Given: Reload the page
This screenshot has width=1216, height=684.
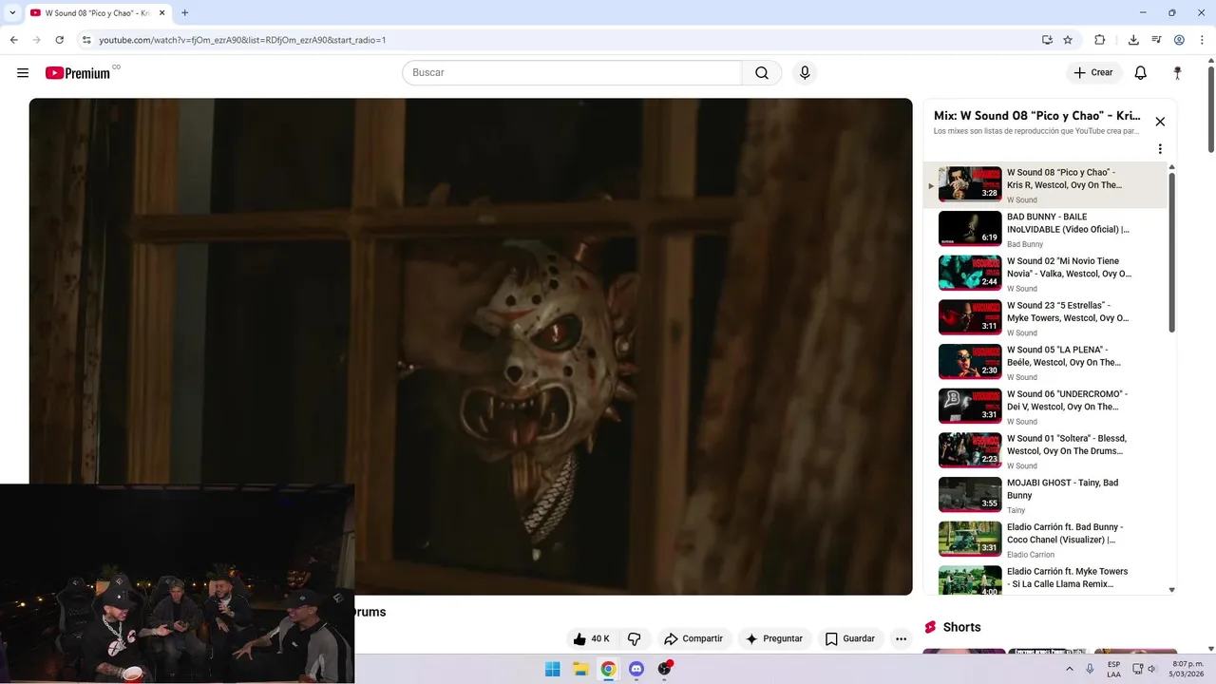Looking at the screenshot, I should (x=60, y=40).
